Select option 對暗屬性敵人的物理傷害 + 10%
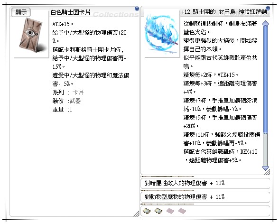The width and height of the screenshot is (279, 224). point(205,183)
